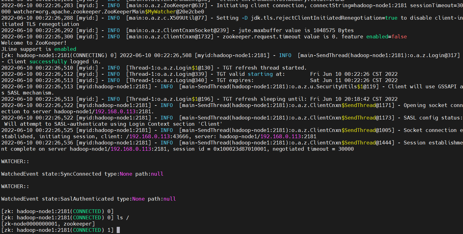The width and height of the screenshot is (463, 234).
Task: Click 'connectString=hadoop-node1:2181' text
Action: point(358,5)
